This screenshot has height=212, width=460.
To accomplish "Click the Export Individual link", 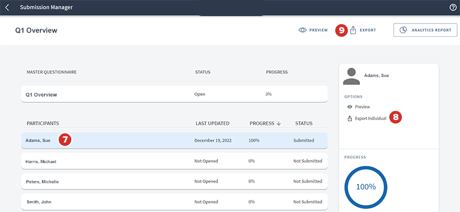I will tap(370, 119).
